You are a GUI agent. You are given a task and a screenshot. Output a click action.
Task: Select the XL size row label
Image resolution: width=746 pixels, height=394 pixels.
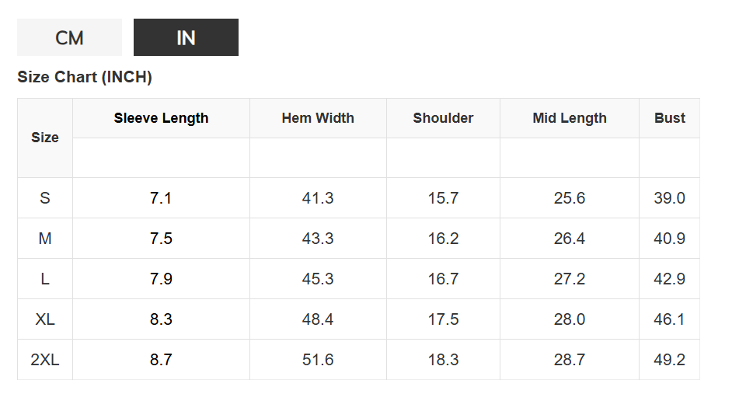[45, 319]
